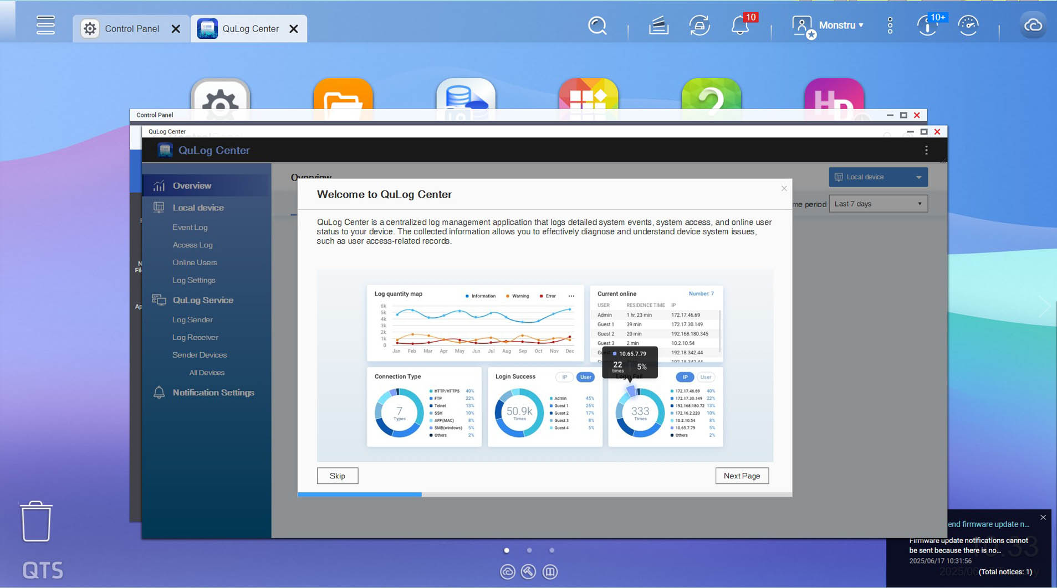The image size is (1057, 588).
Task: Click the Skip button
Action: [338, 476]
